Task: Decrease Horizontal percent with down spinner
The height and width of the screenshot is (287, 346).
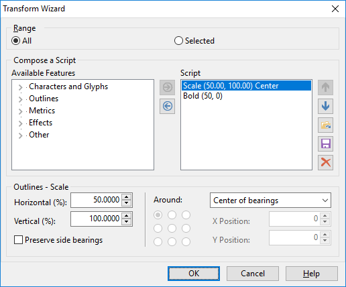Action: pyautogui.click(x=127, y=203)
